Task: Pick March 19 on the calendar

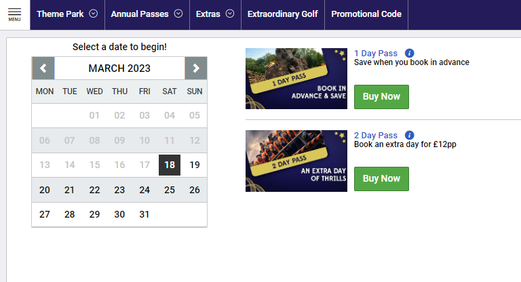Action: 195,165
